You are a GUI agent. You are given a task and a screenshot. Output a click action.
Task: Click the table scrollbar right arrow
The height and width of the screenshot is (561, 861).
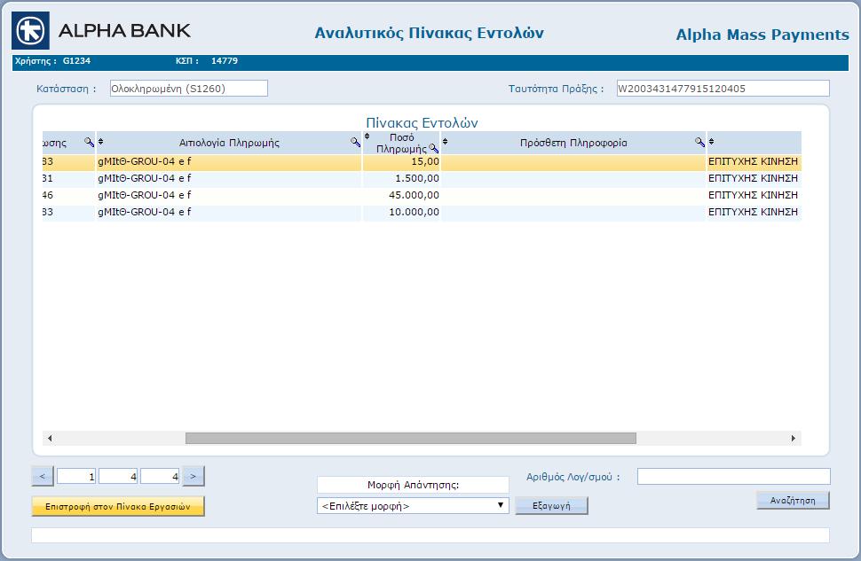pyautogui.click(x=794, y=438)
